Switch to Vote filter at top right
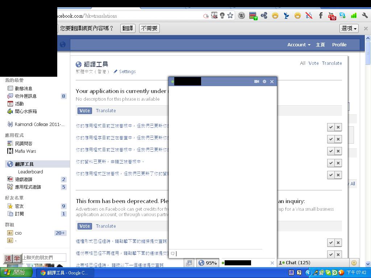The height and width of the screenshot is (278, 371). point(313,63)
